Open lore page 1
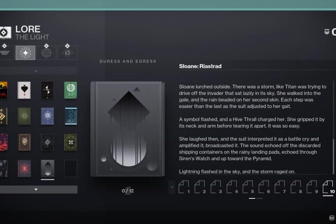Image resolution: width=336 pixels, height=224 pixels. tap(184, 187)
